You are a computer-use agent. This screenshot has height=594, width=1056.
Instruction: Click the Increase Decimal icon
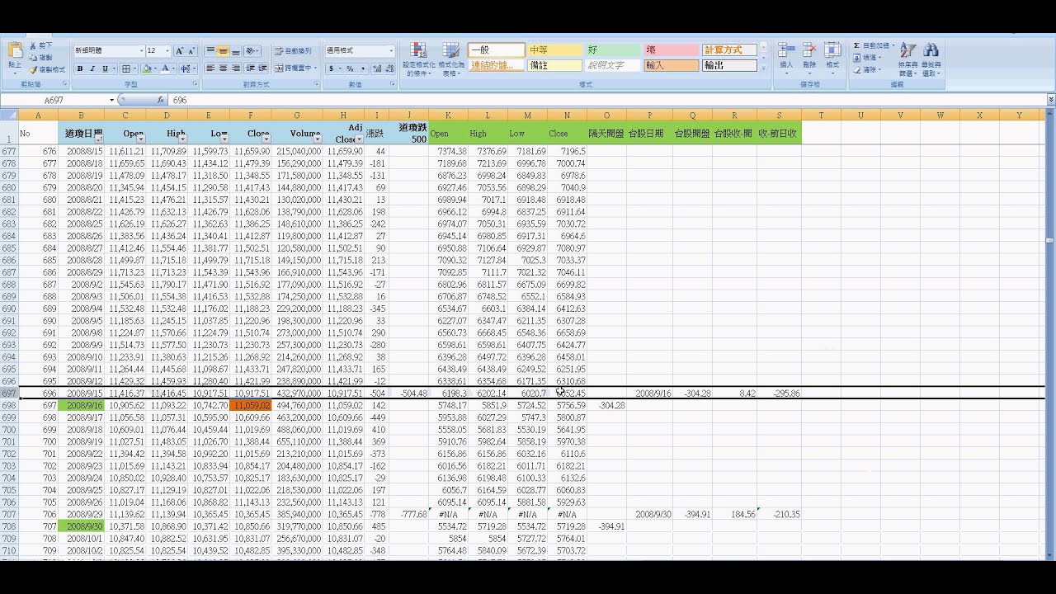pyautogui.click(x=378, y=69)
